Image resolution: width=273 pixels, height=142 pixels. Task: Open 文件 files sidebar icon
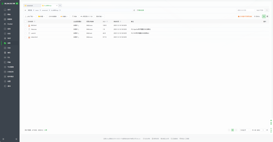coord(5,43)
